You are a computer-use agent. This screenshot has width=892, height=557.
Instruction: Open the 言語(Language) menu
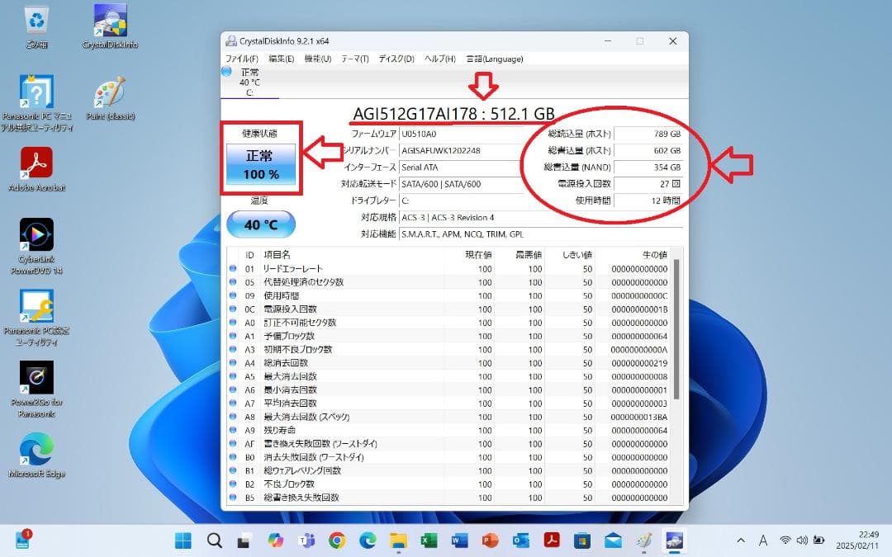[x=496, y=59]
